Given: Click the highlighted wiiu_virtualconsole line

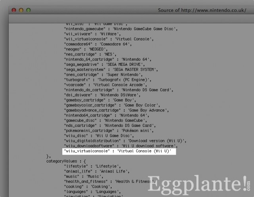Looking at the screenshot, I should pos(119,151).
